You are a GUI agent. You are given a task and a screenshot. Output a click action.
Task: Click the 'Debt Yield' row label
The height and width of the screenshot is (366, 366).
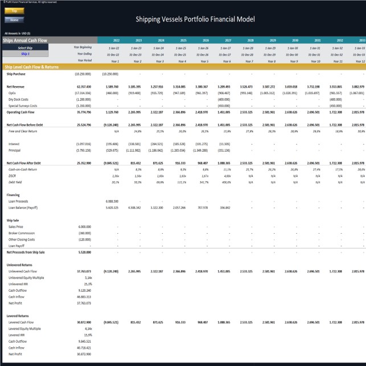point(15,182)
